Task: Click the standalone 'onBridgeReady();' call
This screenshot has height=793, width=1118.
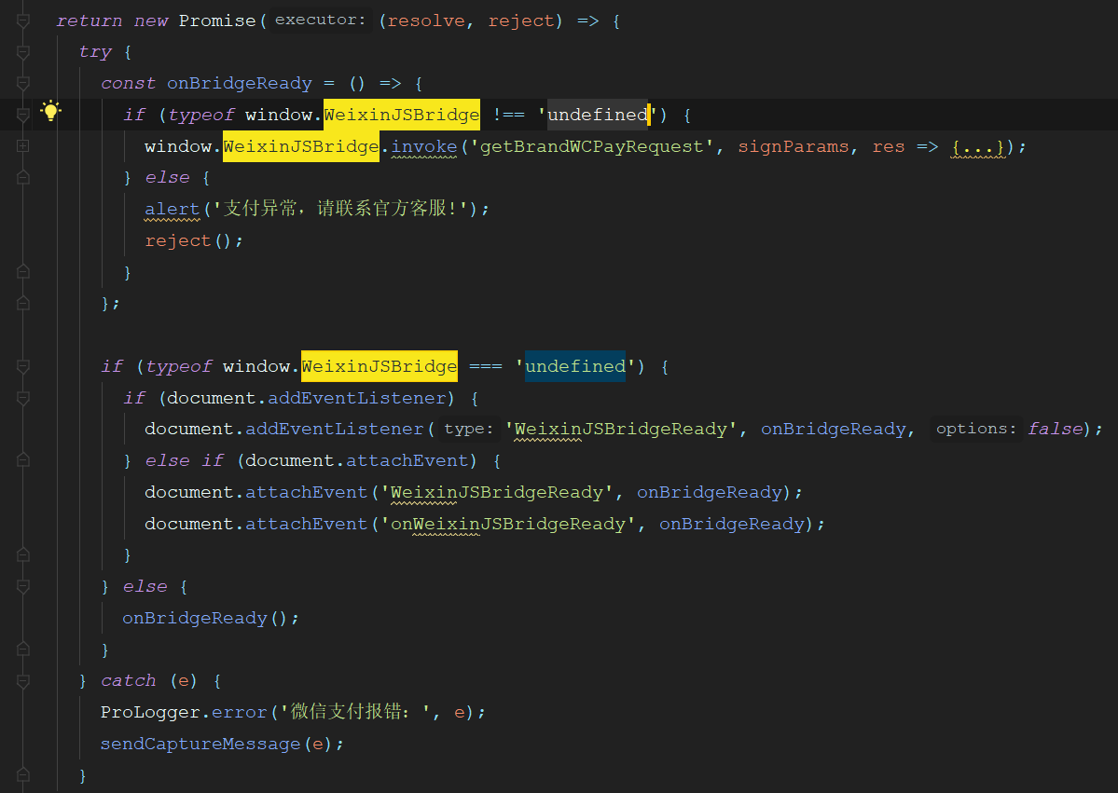Action: 211,618
